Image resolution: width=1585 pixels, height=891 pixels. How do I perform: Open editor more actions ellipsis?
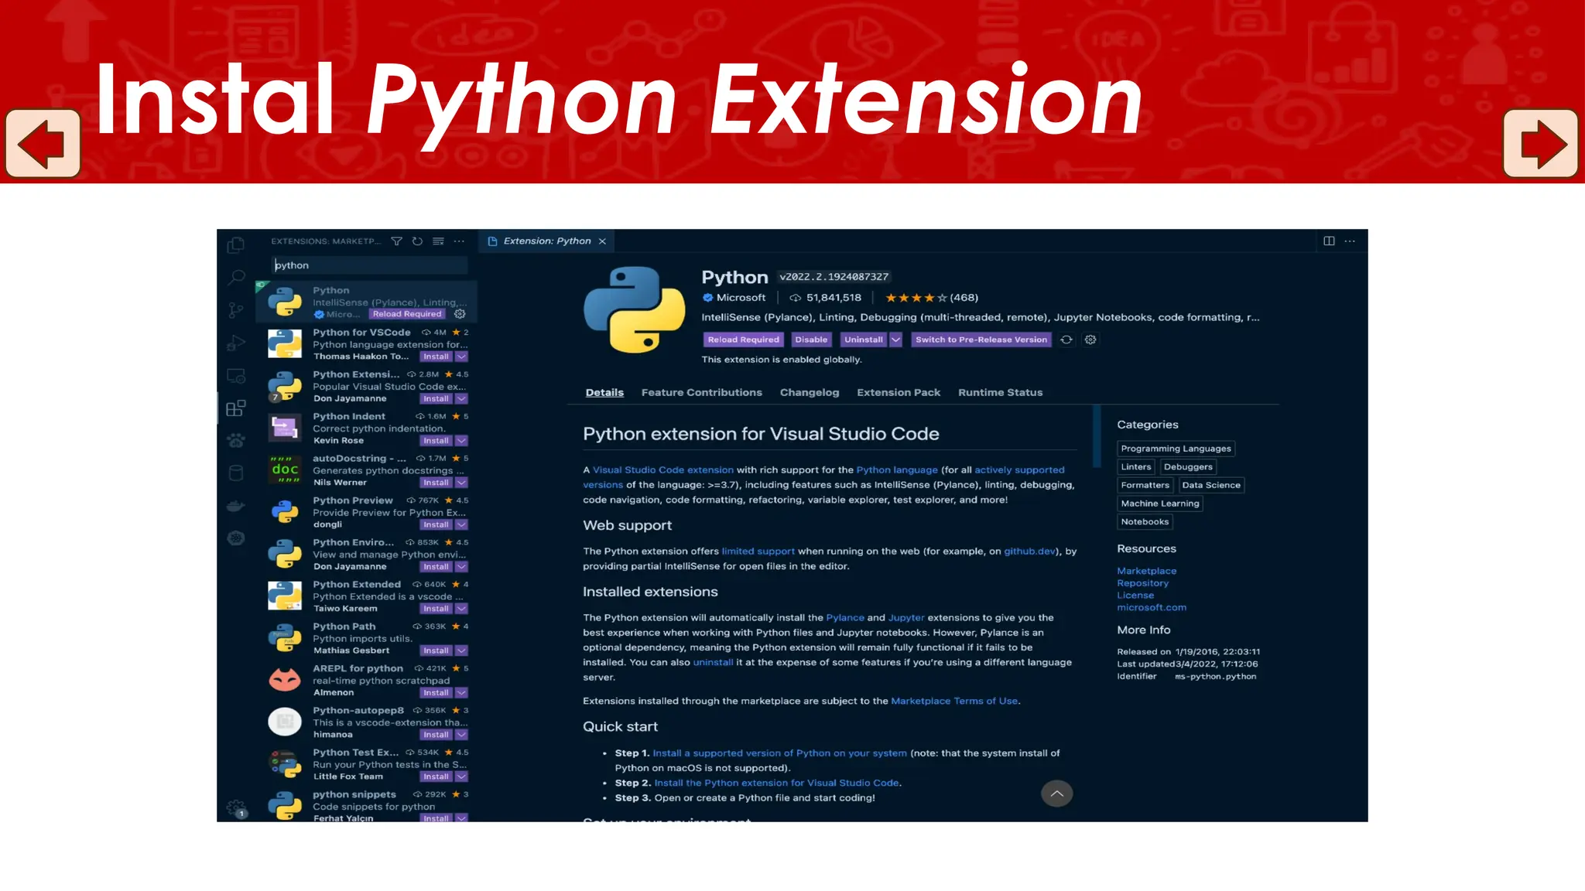(1350, 241)
